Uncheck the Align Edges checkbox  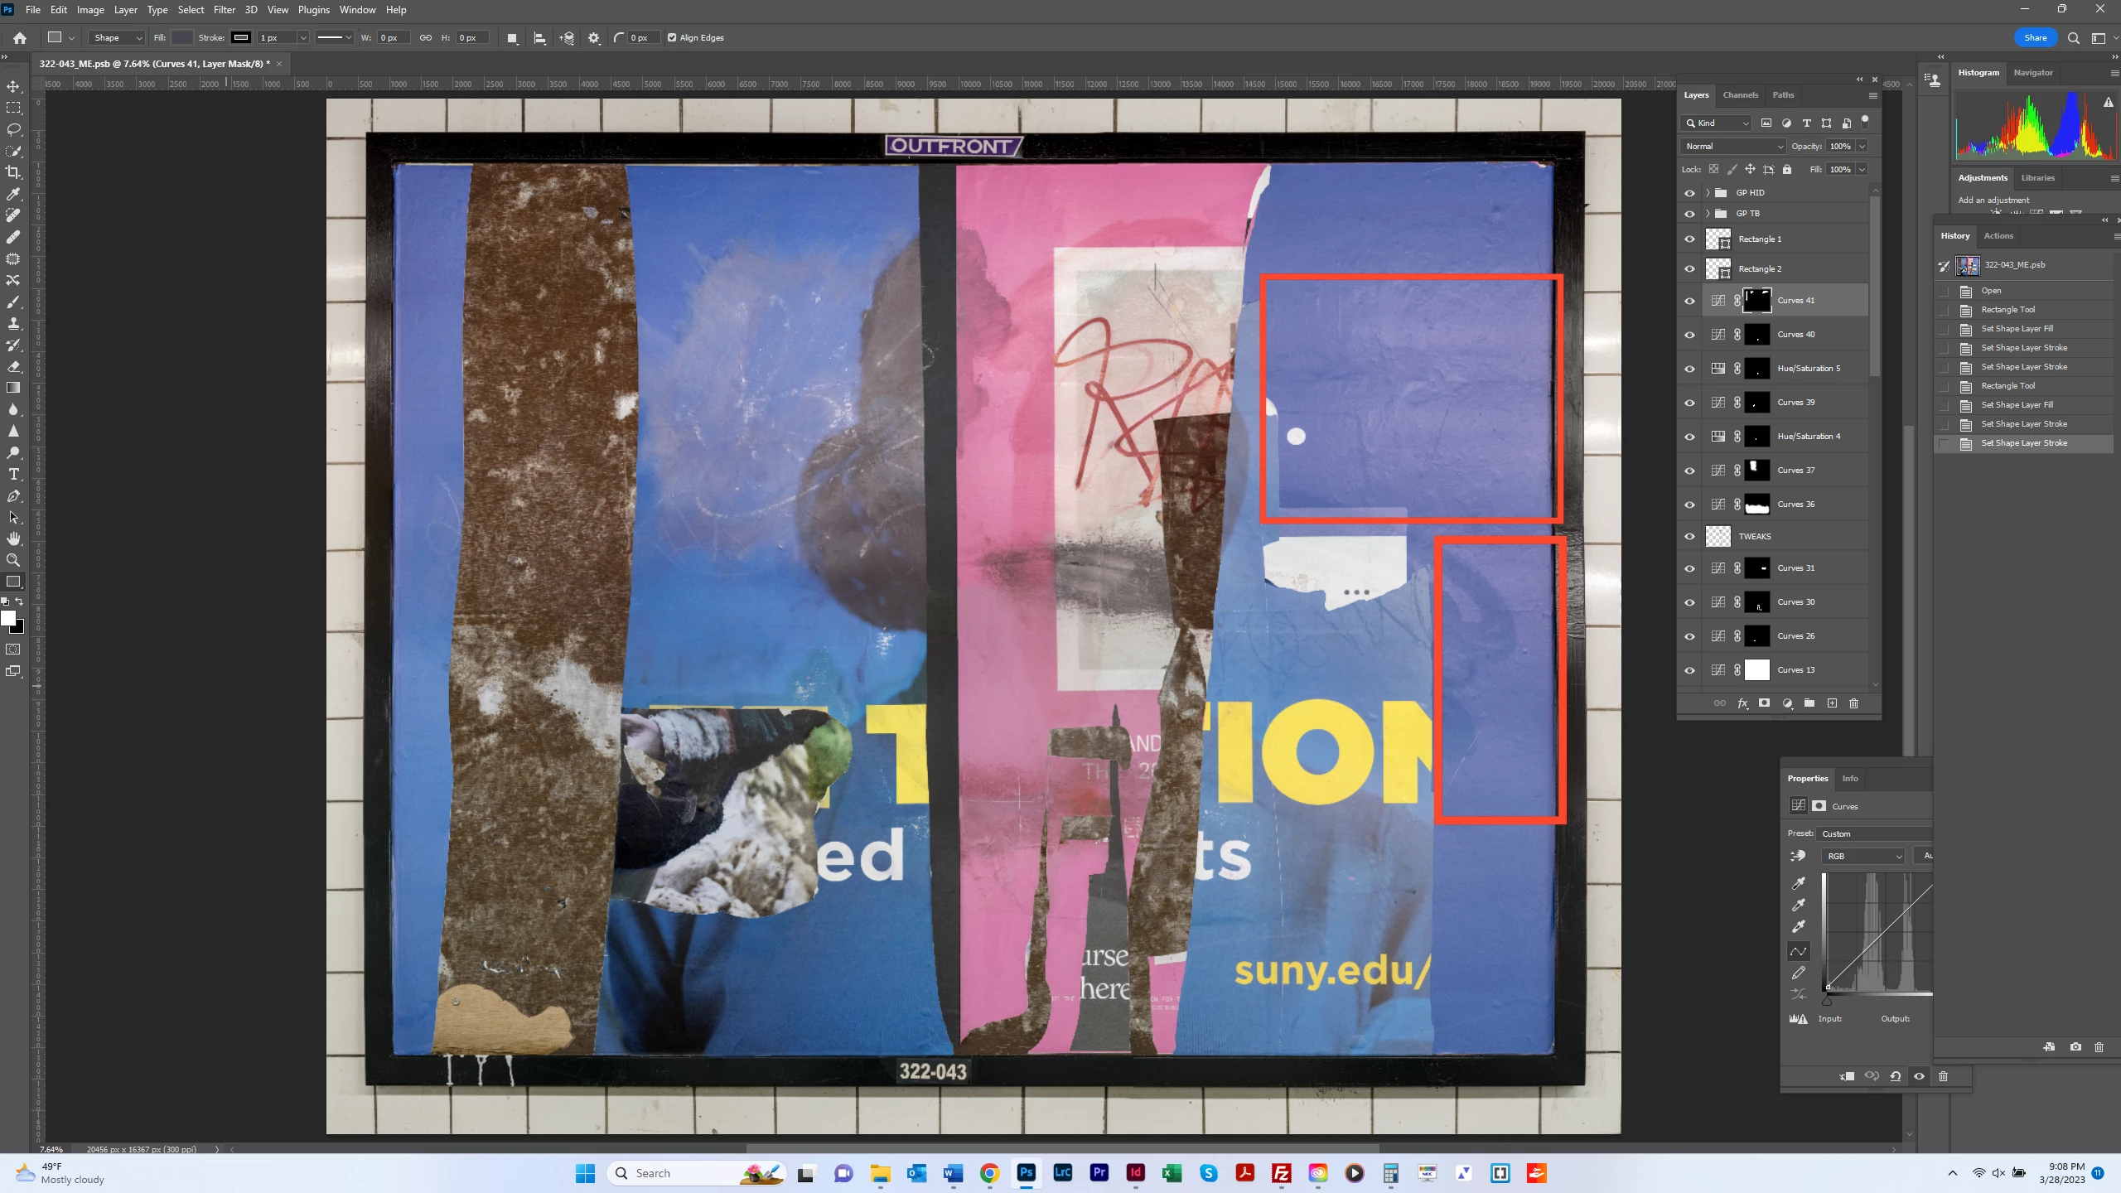[x=672, y=37]
